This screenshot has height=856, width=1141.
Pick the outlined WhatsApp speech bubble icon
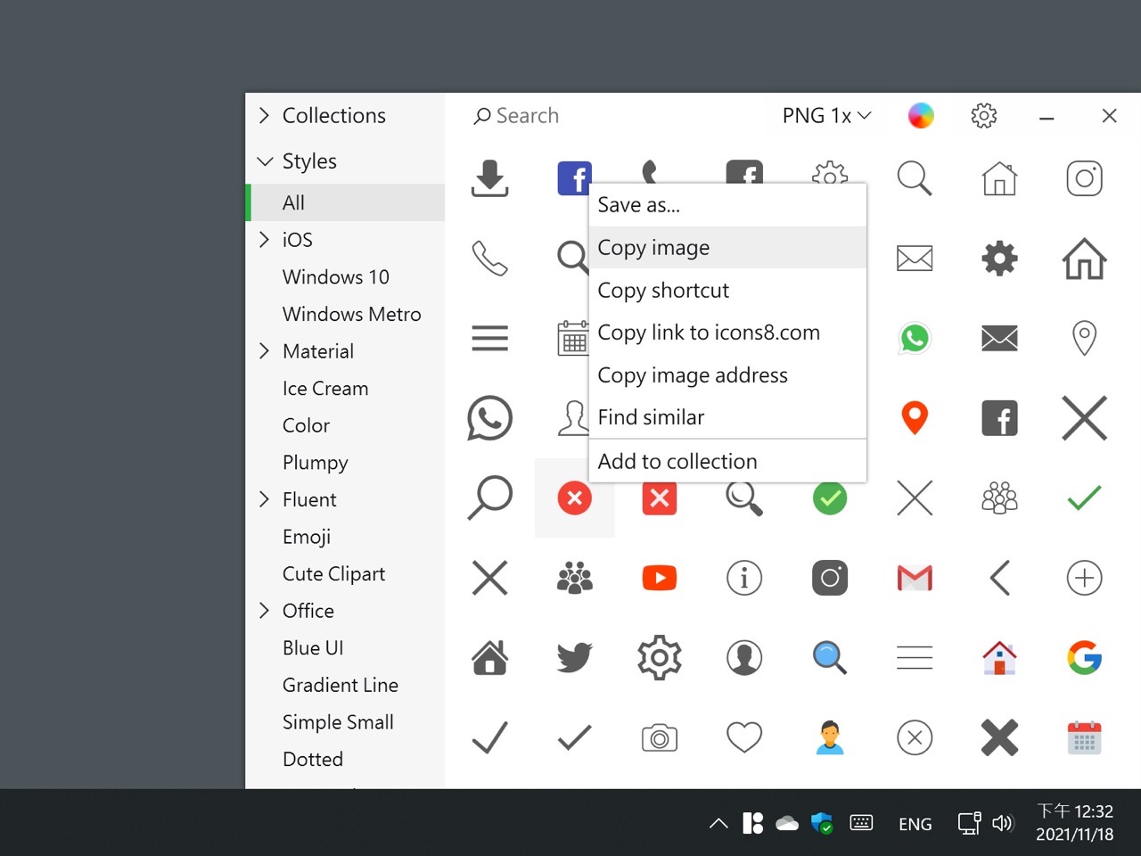pyautogui.click(x=489, y=417)
